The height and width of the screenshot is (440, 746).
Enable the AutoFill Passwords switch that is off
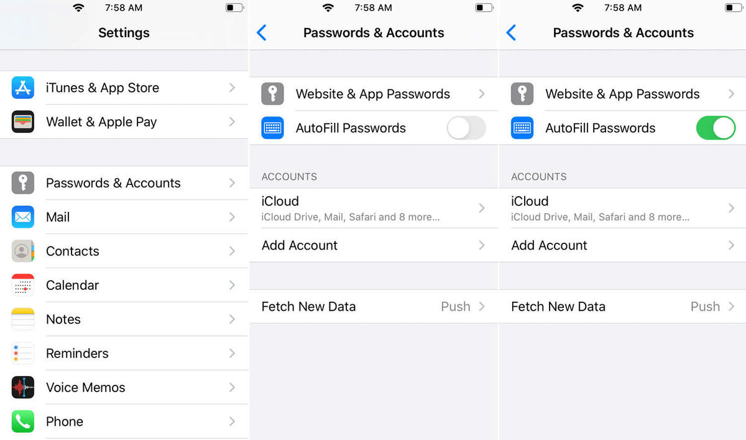tap(466, 128)
